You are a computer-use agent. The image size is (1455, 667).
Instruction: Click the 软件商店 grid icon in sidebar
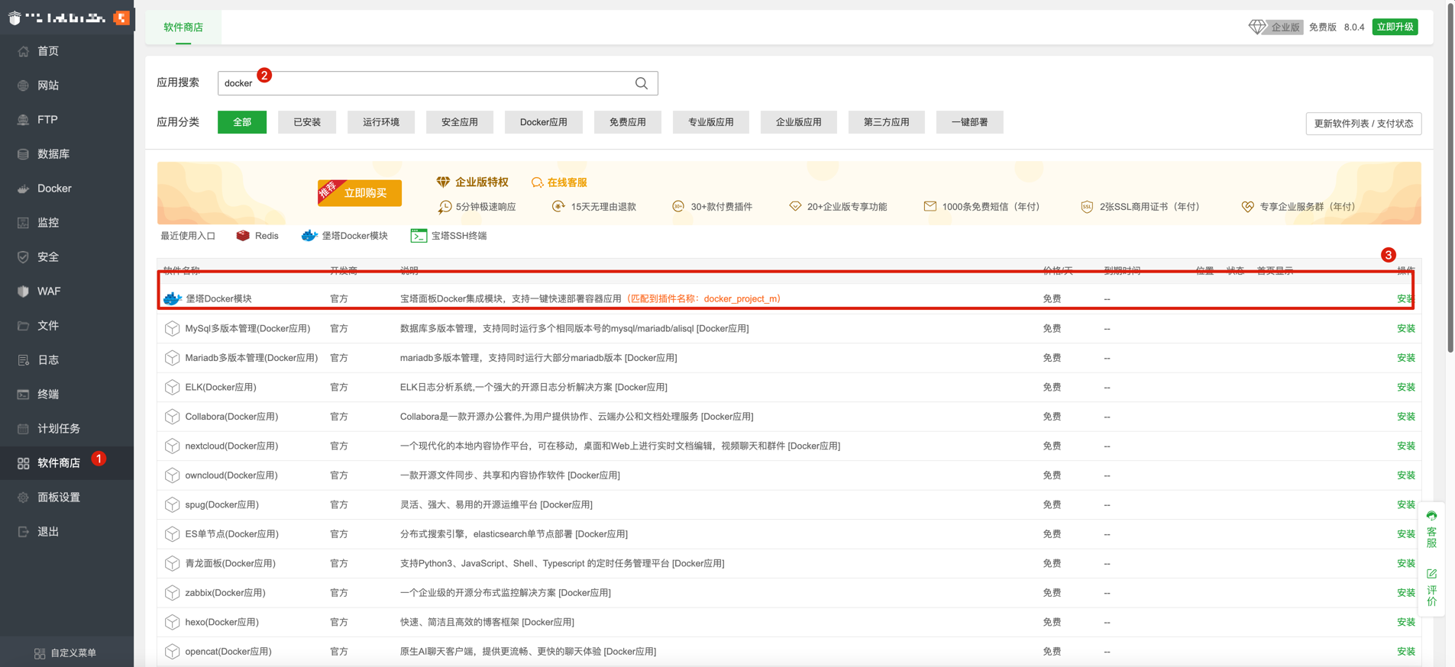23,463
